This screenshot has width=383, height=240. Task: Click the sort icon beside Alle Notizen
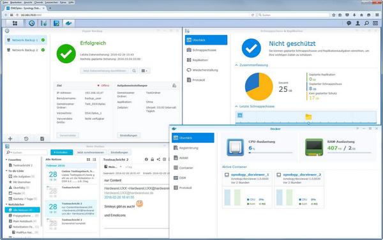[x=94, y=160]
